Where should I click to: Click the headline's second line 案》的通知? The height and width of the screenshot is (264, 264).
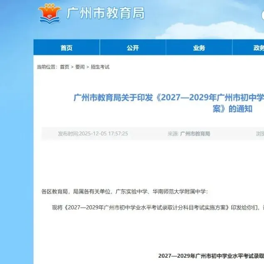(x=232, y=109)
